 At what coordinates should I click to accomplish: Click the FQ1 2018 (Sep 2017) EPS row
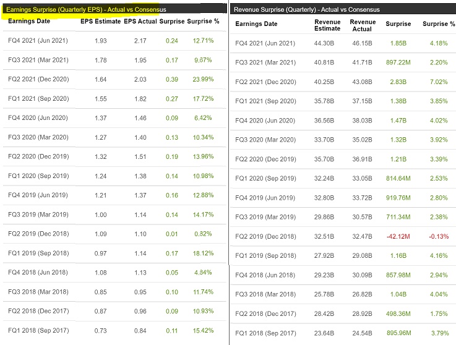(x=39, y=332)
